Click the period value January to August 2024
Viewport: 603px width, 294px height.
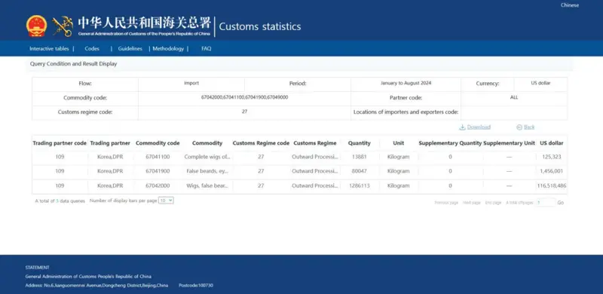click(x=406, y=83)
